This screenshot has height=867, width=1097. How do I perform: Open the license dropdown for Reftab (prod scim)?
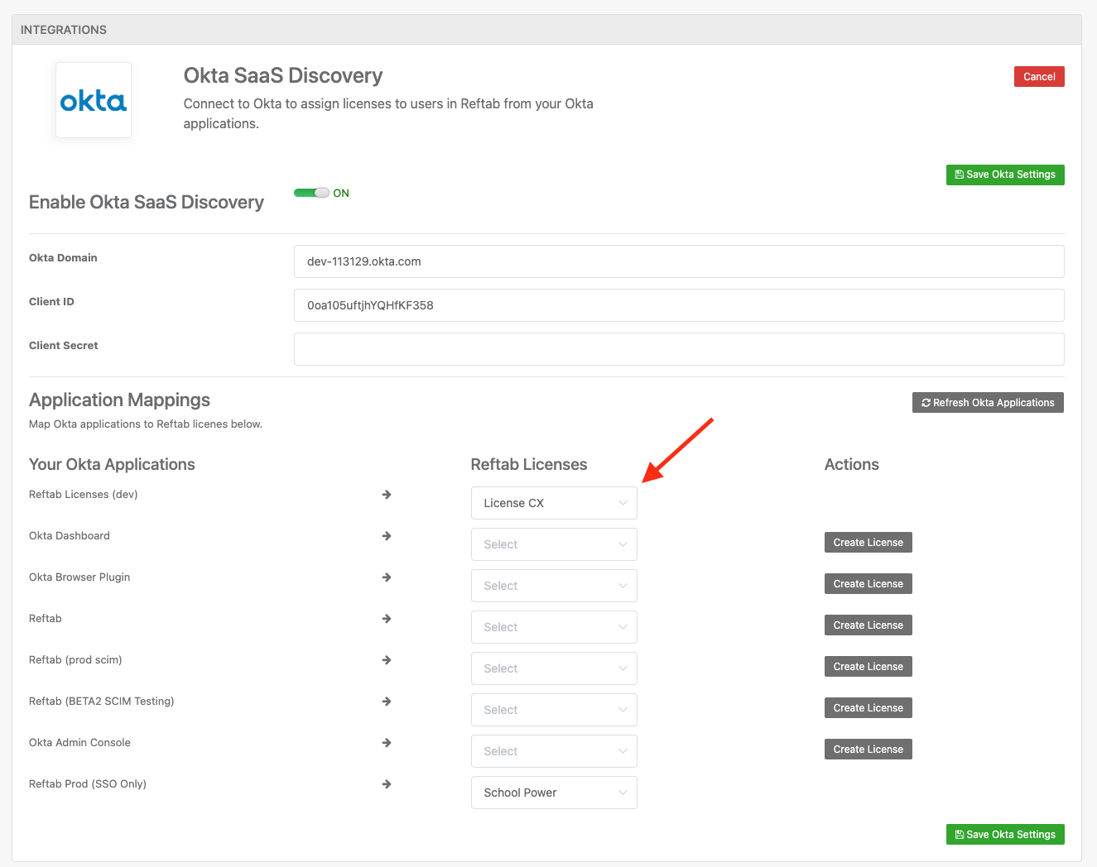pos(554,668)
